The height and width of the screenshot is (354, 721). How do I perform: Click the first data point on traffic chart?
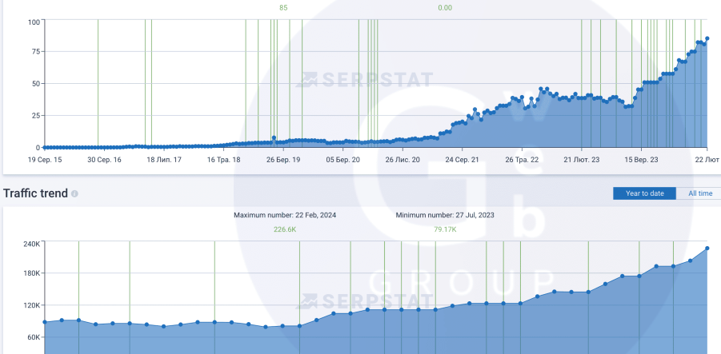45,322
